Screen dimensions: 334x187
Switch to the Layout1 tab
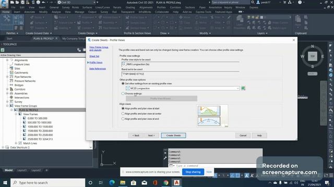(22, 170)
